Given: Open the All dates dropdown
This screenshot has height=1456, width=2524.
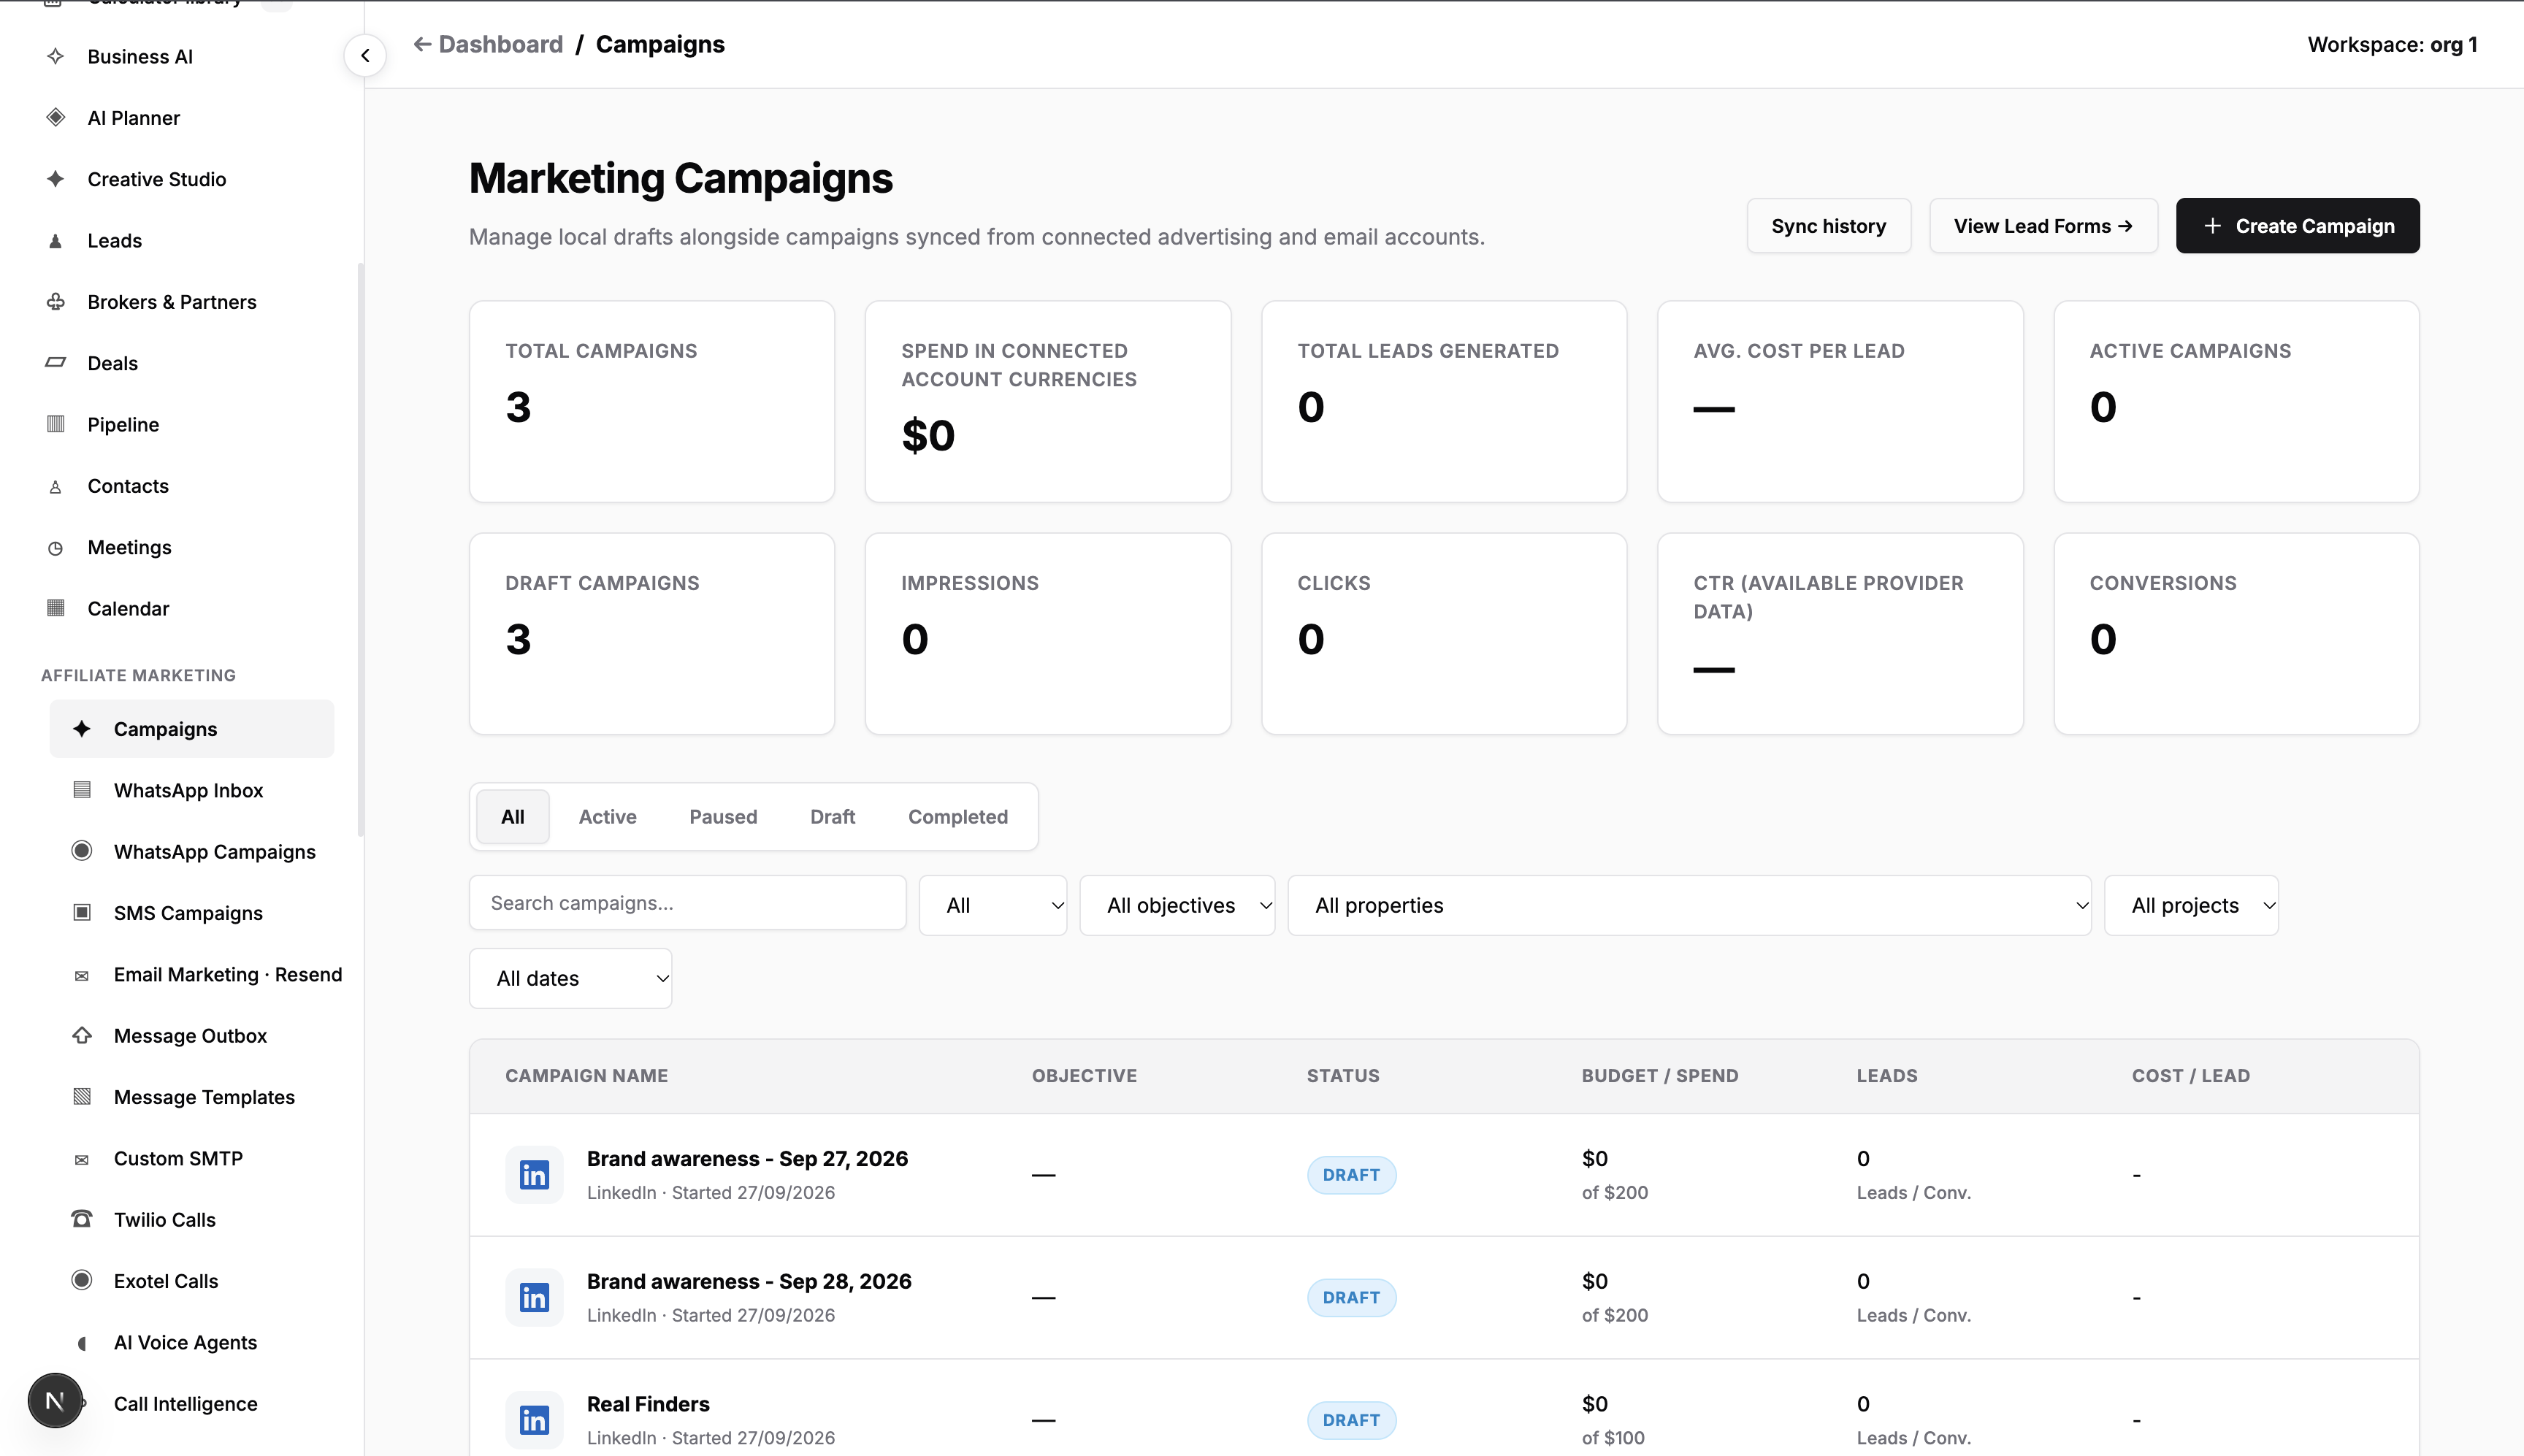Looking at the screenshot, I should point(570,978).
